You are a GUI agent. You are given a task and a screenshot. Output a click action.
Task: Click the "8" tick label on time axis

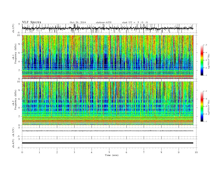(x=161, y=152)
